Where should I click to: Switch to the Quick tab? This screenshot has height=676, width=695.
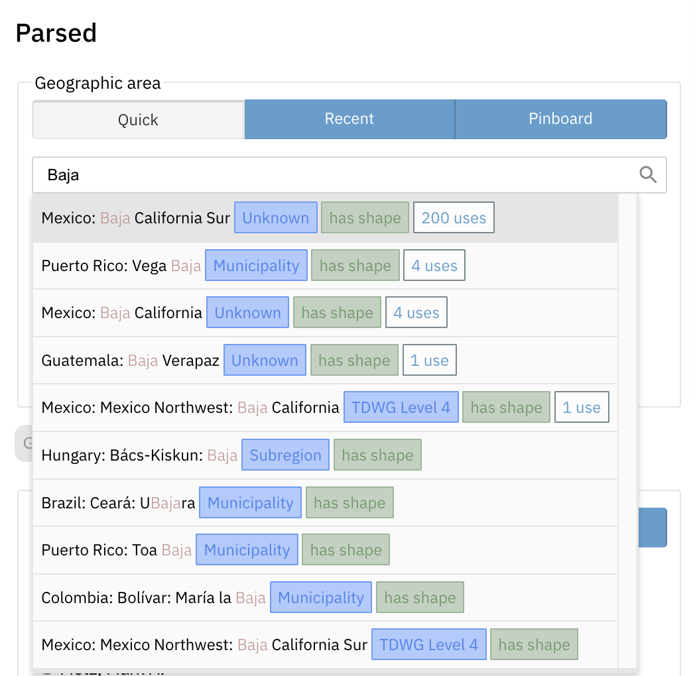(137, 119)
